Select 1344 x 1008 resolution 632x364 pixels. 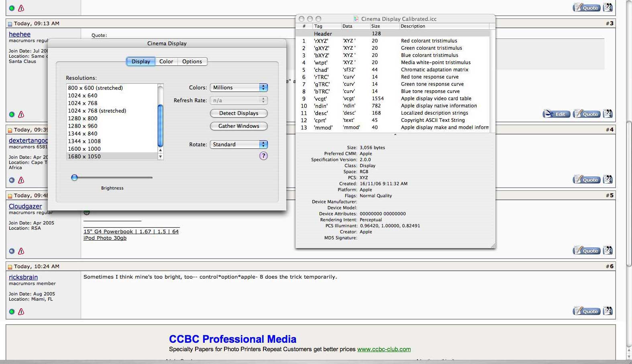[x=112, y=141]
